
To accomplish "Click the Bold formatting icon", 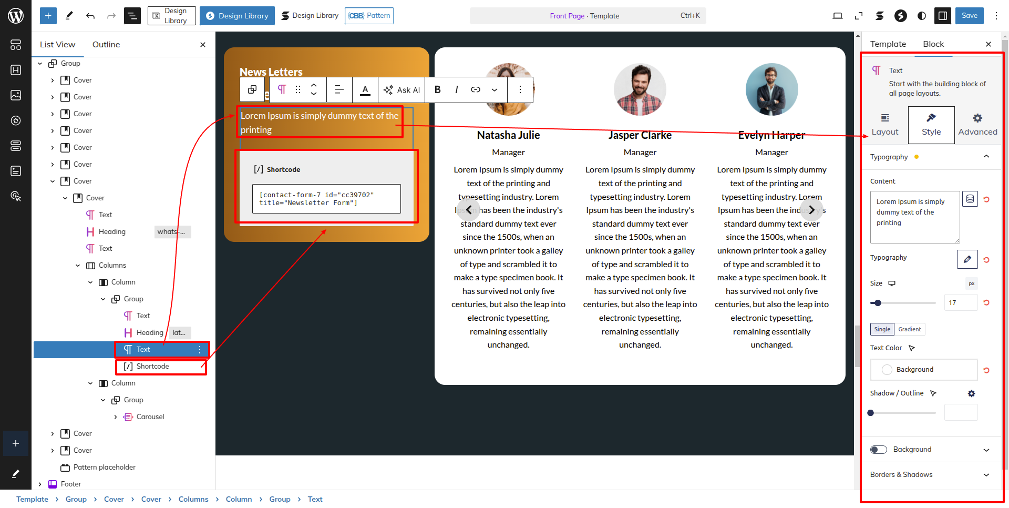I will [437, 89].
